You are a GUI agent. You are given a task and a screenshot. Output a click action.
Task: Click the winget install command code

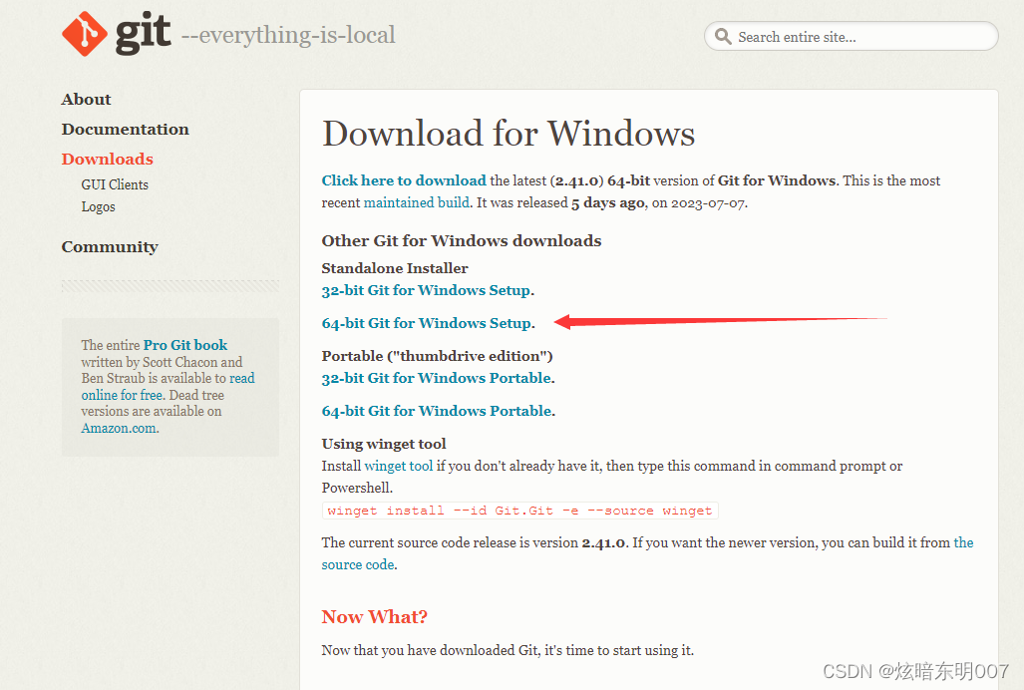point(519,511)
